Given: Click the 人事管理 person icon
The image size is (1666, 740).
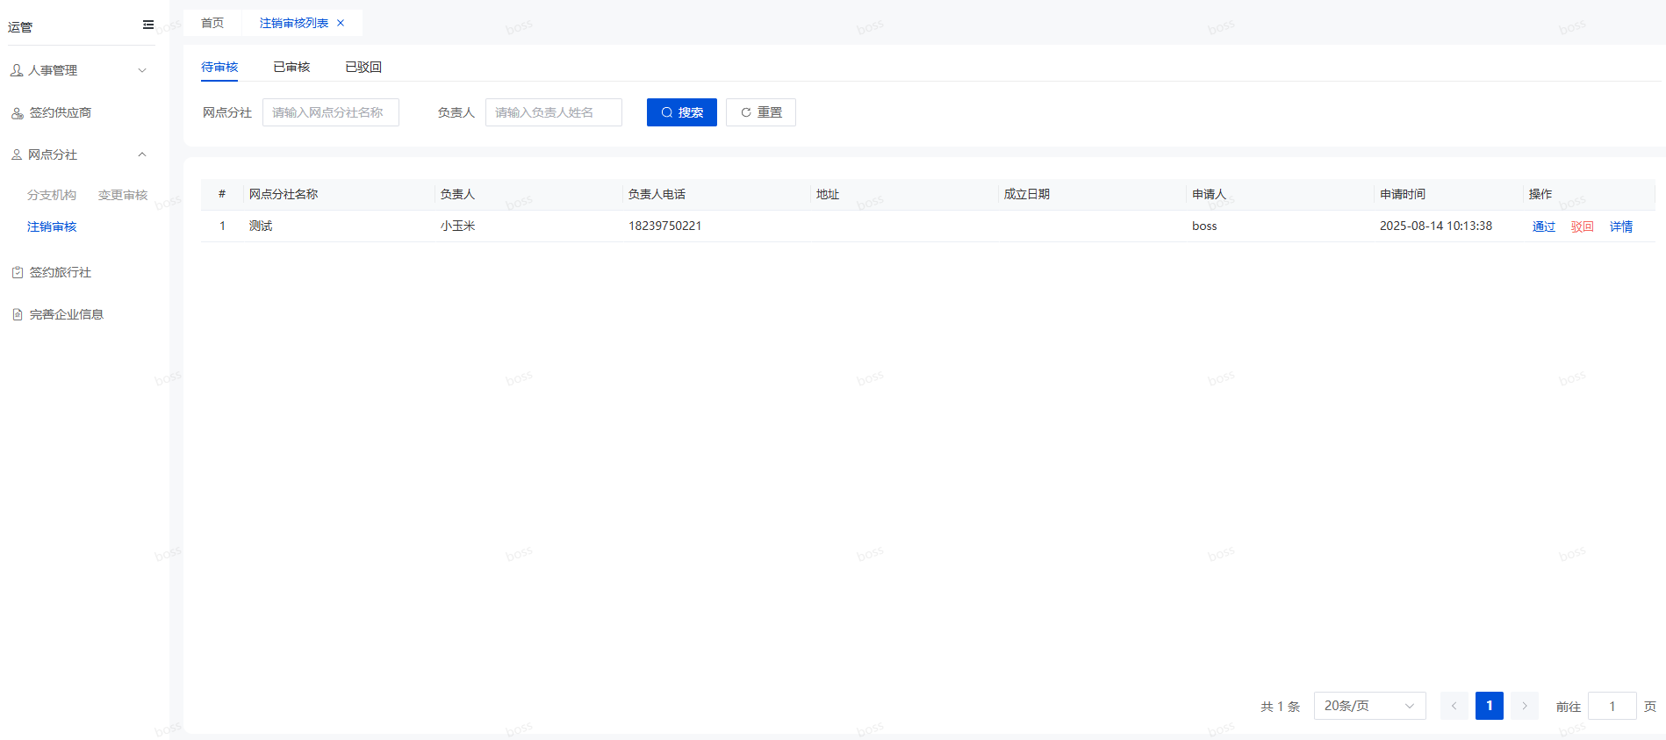Looking at the screenshot, I should pyautogui.click(x=17, y=70).
